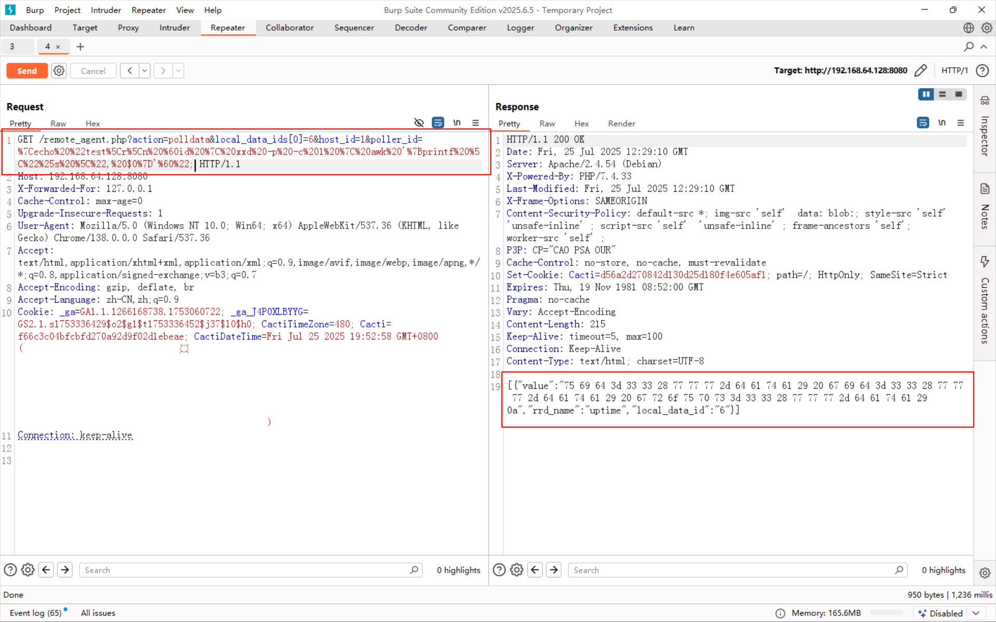Toggle word wrap in Response viewer
Screen dimensions: 996x622
(x=923, y=123)
